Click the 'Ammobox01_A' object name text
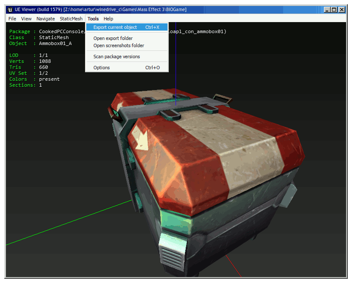 (55, 43)
